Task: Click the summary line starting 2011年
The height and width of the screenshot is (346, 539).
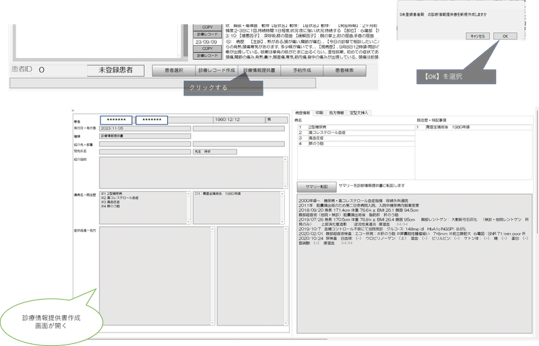Action: (359, 205)
